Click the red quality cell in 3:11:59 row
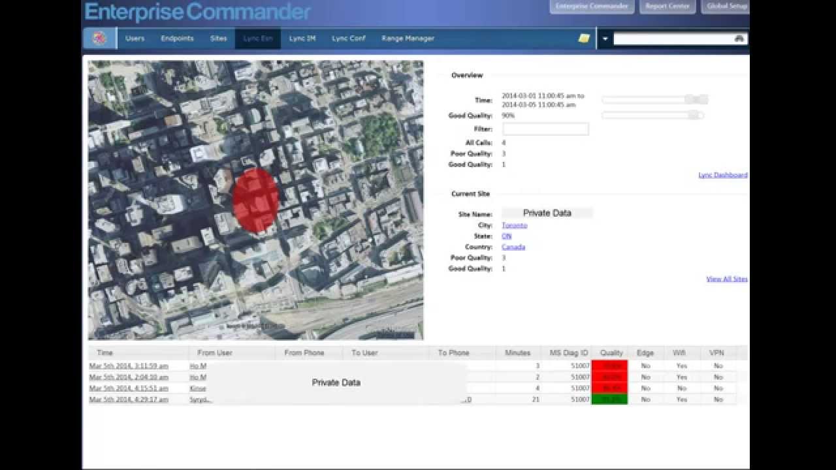This screenshot has height=470, width=836. tap(609, 366)
